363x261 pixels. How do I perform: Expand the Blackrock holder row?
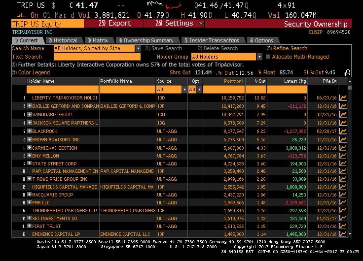click(x=30, y=131)
